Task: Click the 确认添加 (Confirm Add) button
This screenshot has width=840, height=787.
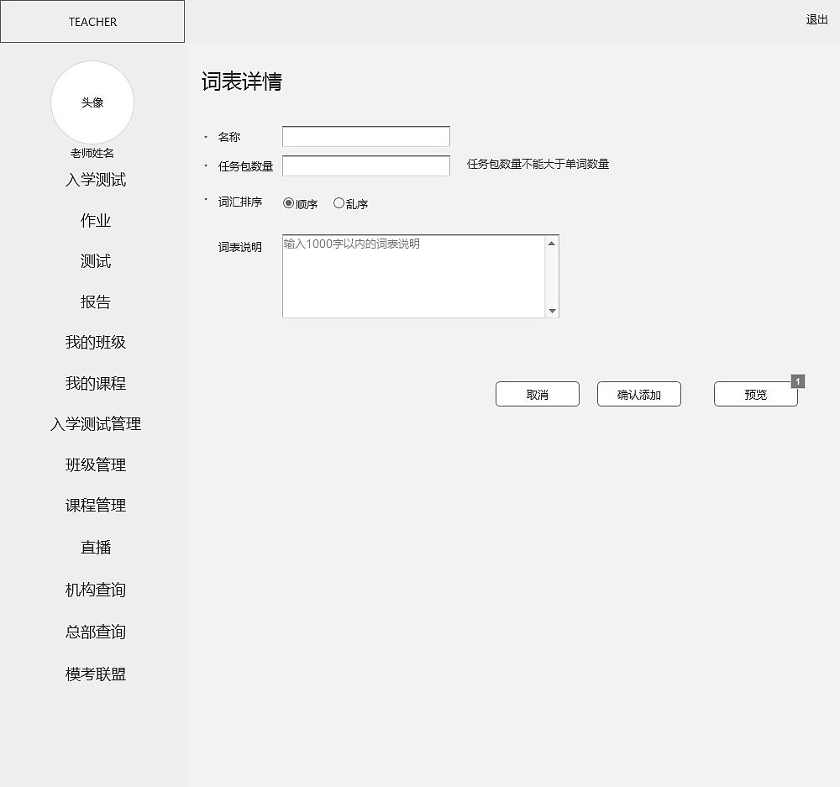Action: [638, 394]
